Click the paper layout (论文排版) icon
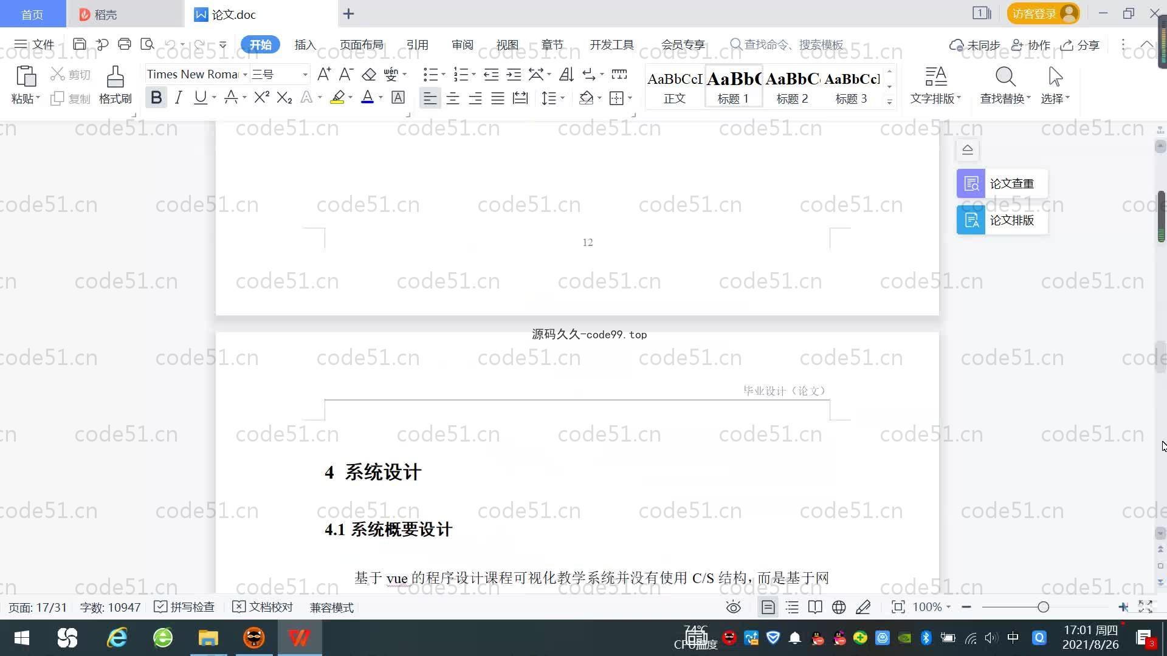The image size is (1167, 656). tap(971, 220)
